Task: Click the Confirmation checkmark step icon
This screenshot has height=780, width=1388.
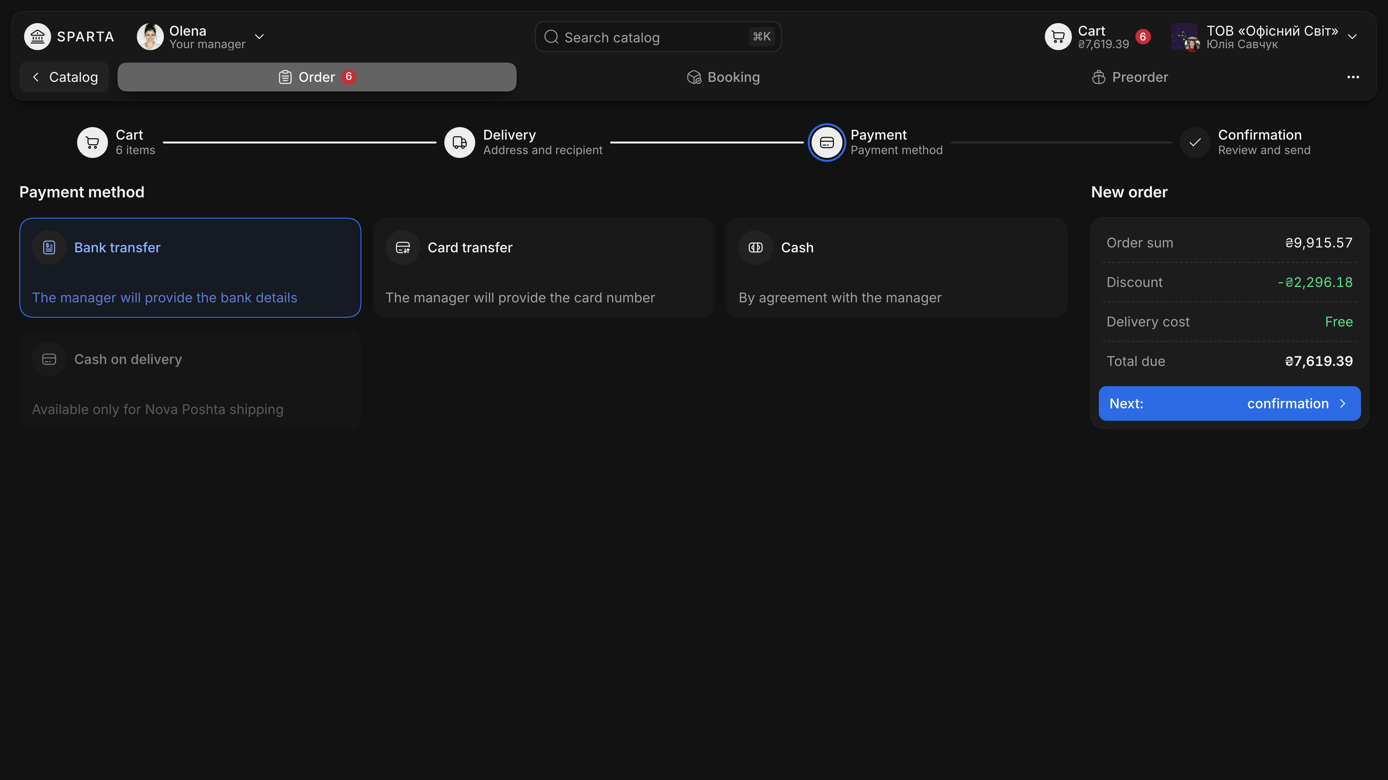Action: 1195,142
